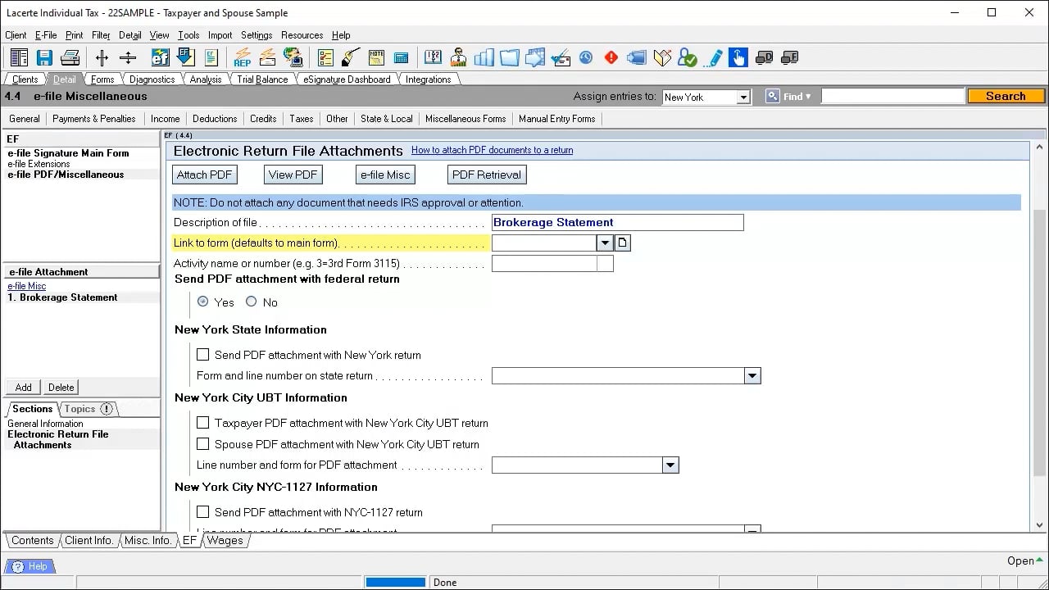Click the Attach PDF button
Screen dimensions: 1049x590
coord(205,175)
